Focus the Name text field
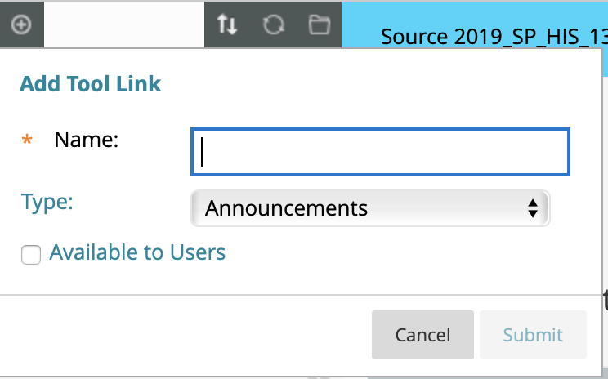The height and width of the screenshot is (379, 608). (380, 152)
